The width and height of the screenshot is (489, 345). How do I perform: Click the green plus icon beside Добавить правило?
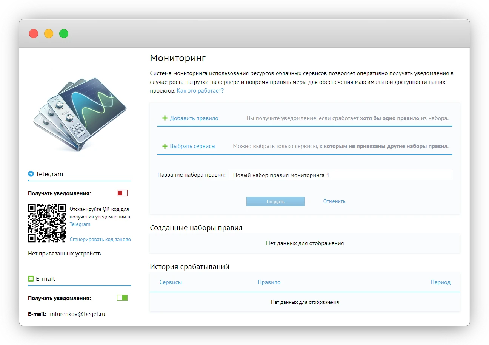[165, 118]
